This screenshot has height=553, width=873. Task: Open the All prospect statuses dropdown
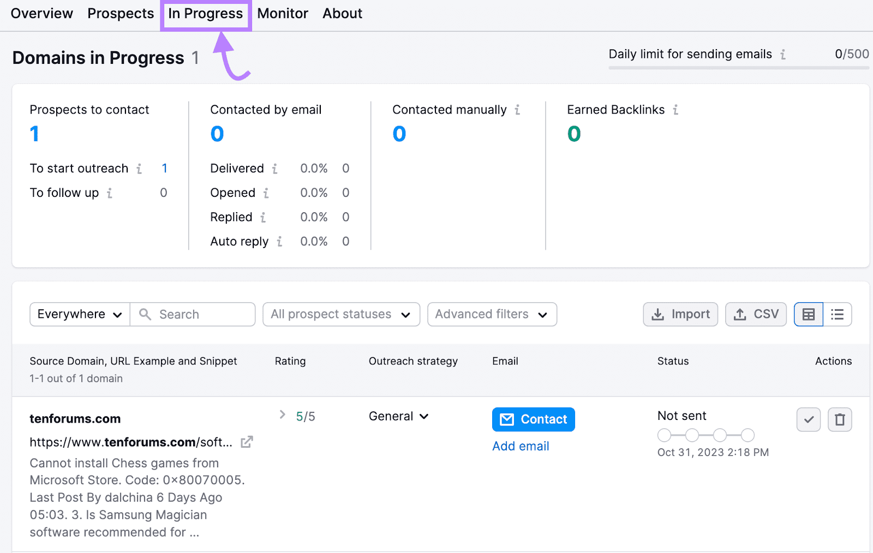pos(340,314)
